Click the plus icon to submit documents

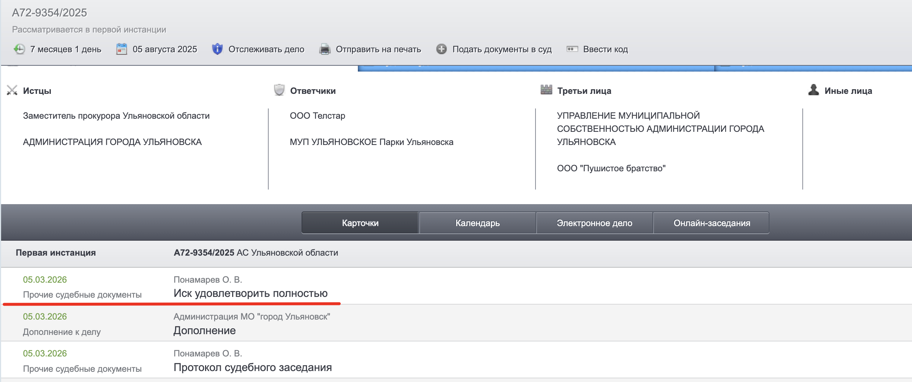click(441, 49)
